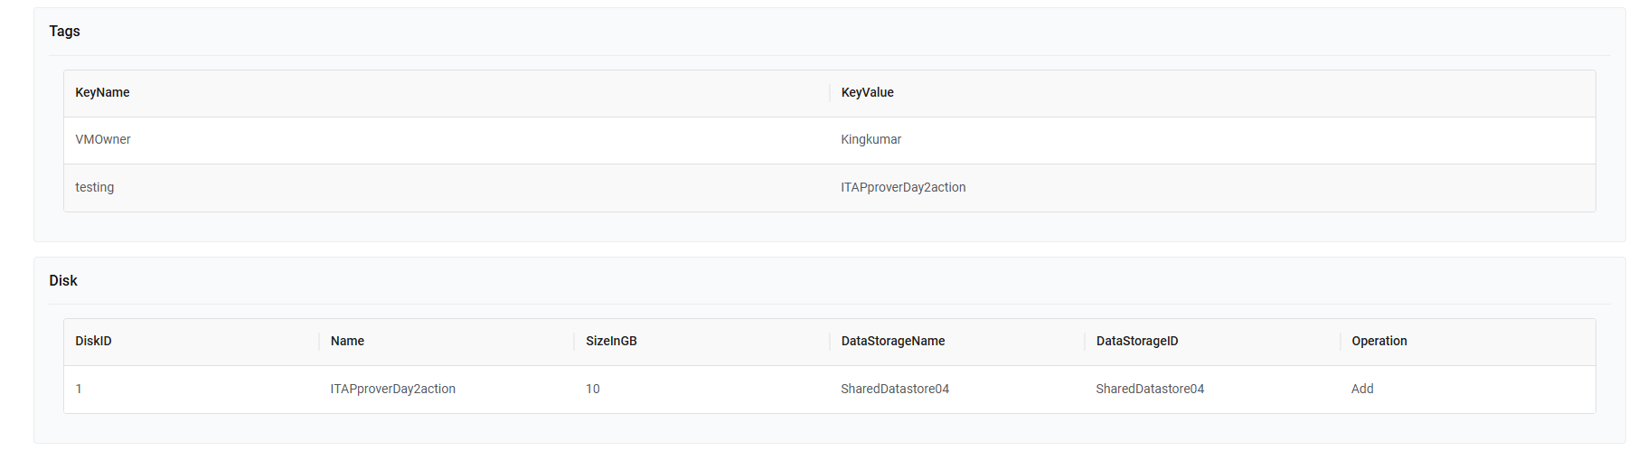This screenshot has width=1647, height=470.
Task: Sort by the Name column header
Action: 347,341
